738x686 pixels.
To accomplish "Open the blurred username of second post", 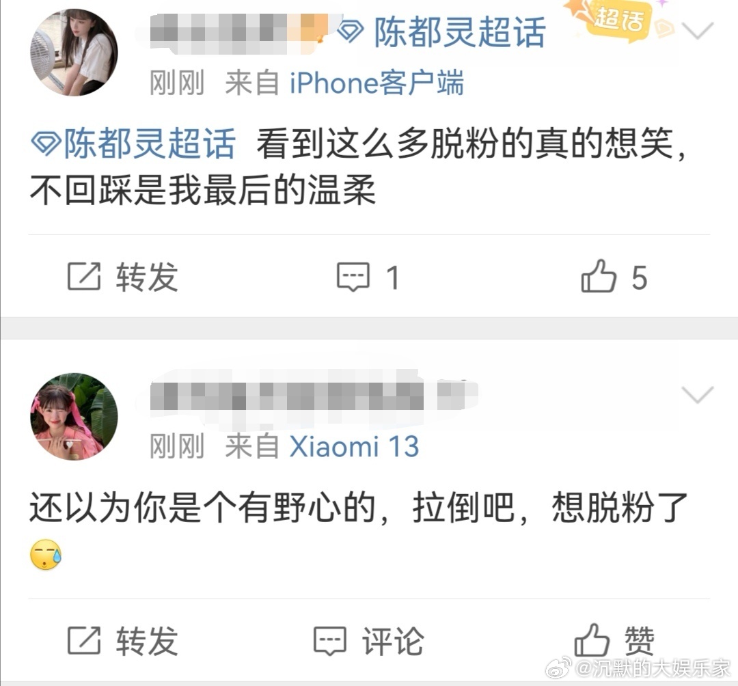I will (314, 396).
